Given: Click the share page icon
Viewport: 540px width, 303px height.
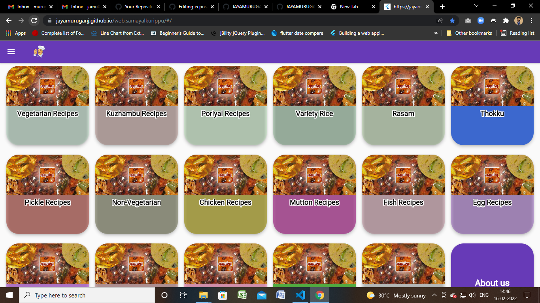Looking at the screenshot, I should click(440, 21).
